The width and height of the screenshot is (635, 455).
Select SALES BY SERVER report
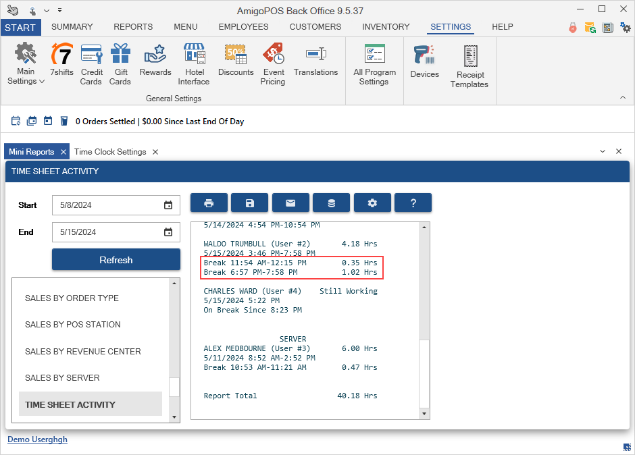click(62, 378)
